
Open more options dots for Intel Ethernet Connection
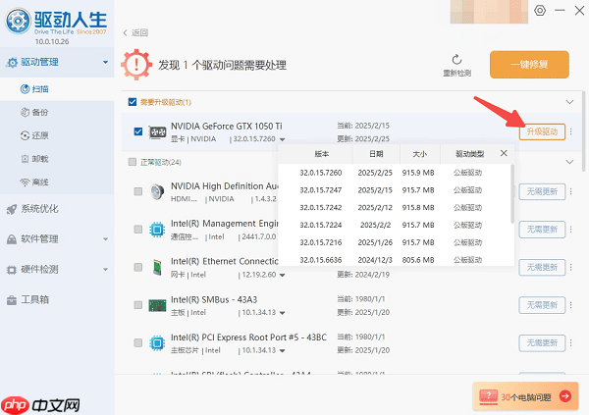click(571, 267)
